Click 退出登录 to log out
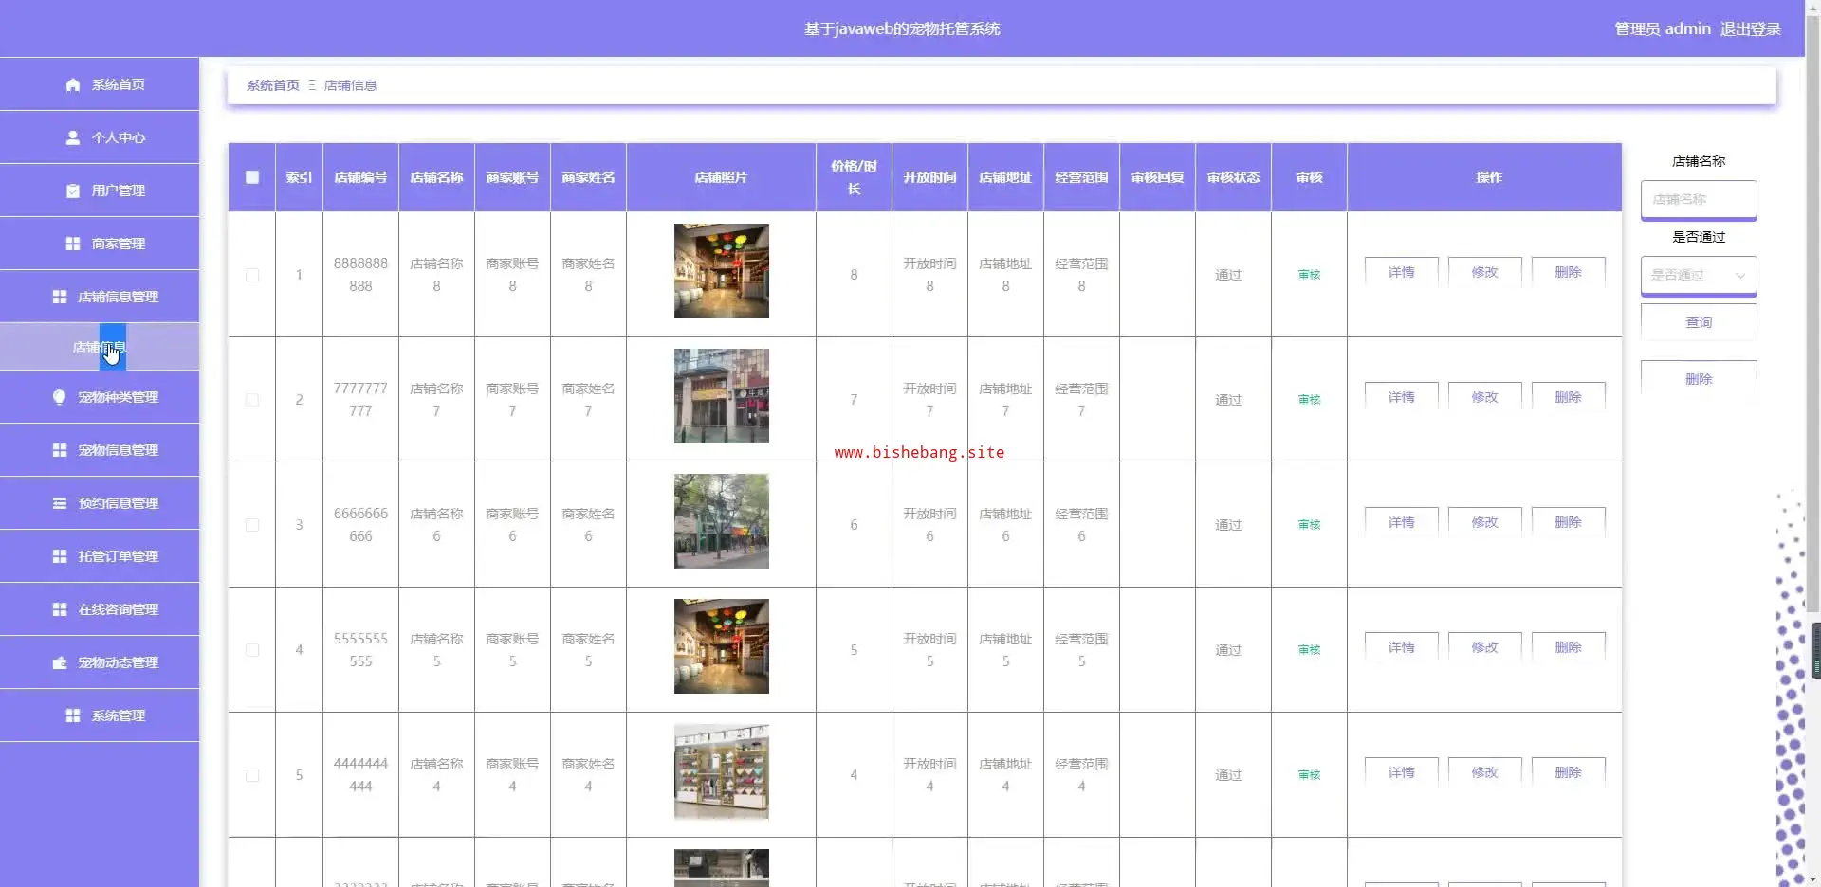Screen dimensions: 1821x887 coord(1750,28)
